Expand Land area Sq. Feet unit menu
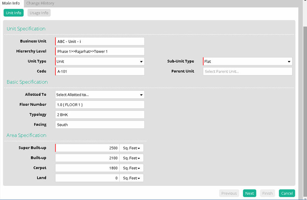This screenshot has width=307, height=200. (131, 178)
